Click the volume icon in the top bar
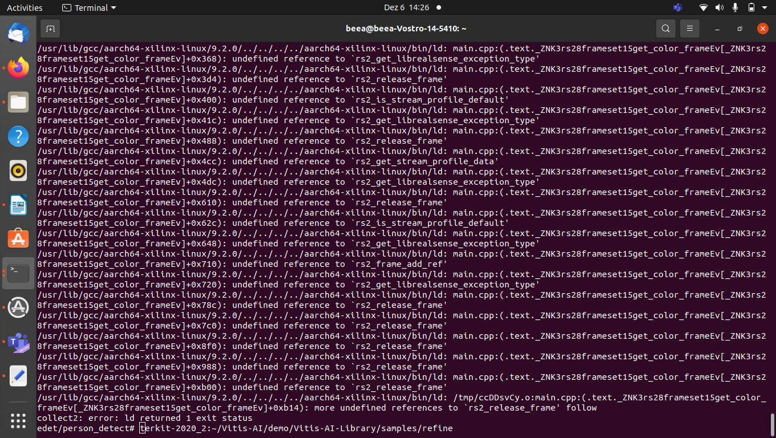 [719, 7]
